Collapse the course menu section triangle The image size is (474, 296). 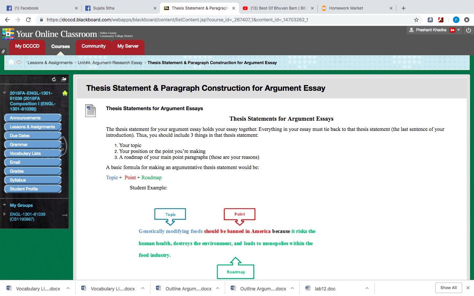(4, 93)
